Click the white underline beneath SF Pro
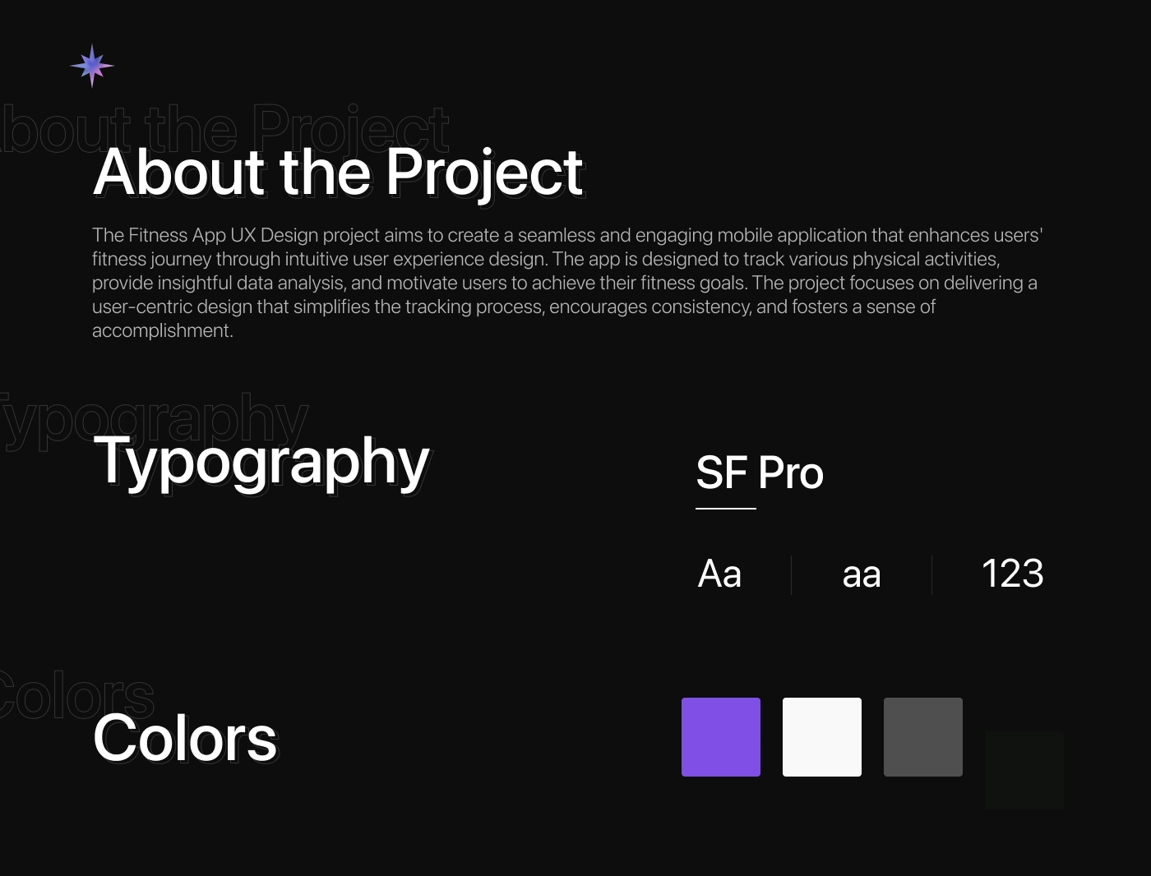1151x876 pixels. 726,509
